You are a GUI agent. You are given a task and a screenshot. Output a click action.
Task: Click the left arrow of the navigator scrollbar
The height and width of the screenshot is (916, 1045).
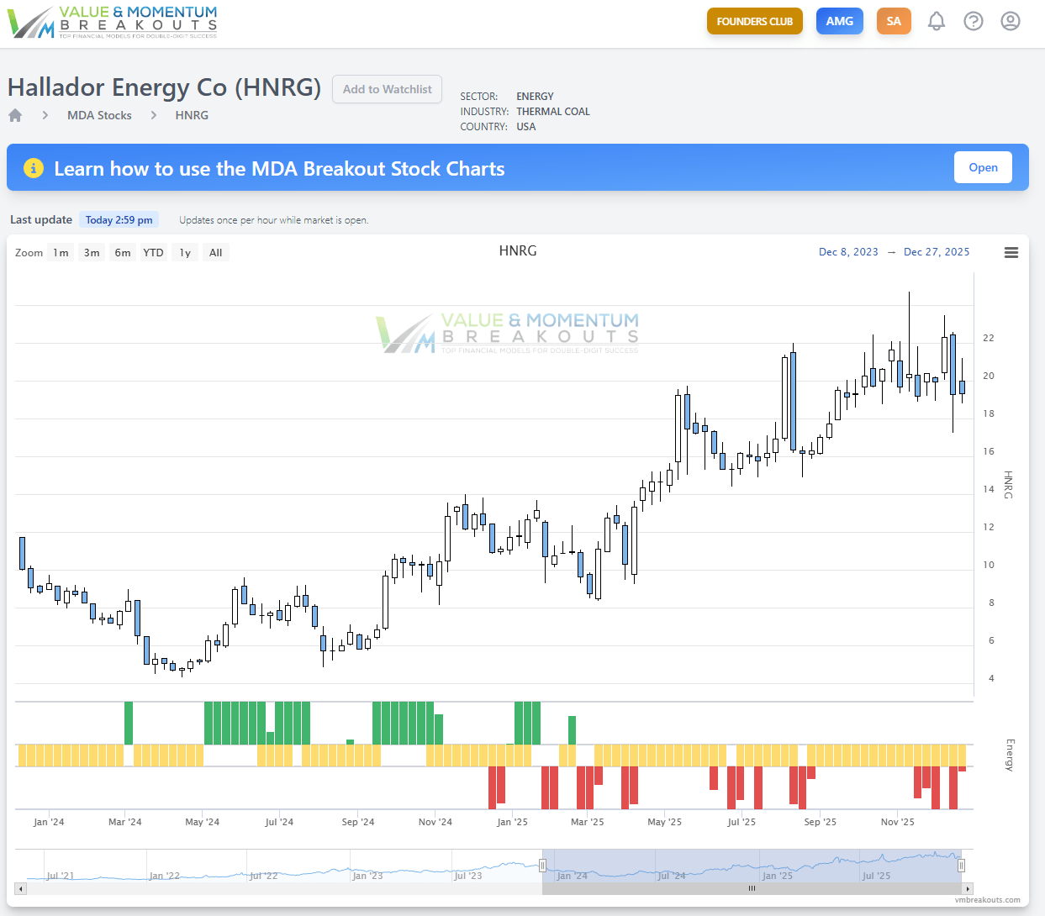pyautogui.click(x=21, y=888)
